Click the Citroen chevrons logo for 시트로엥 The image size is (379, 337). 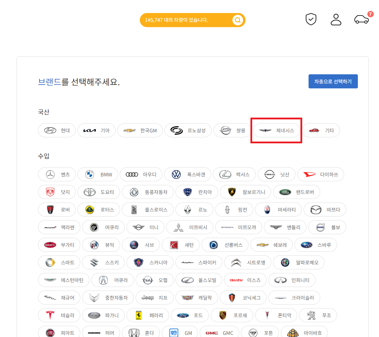click(236, 263)
